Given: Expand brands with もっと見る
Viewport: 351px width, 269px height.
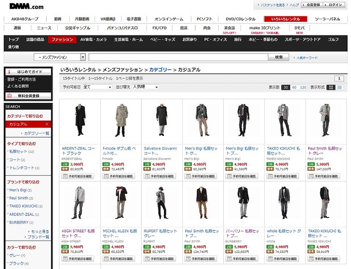Looking at the screenshot, I should coord(40,231).
